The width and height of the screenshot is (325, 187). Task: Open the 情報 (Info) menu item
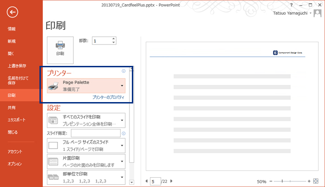(x=12, y=29)
